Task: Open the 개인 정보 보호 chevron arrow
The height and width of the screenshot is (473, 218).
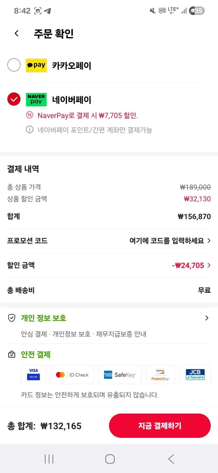Action: pyautogui.click(x=207, y=318)
